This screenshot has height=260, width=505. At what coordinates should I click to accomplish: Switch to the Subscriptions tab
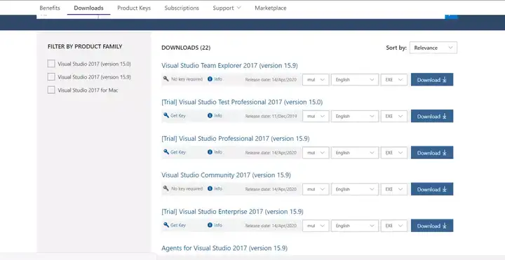click(182, 8)
